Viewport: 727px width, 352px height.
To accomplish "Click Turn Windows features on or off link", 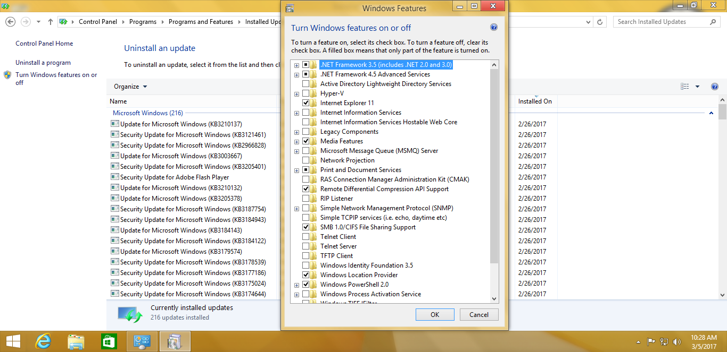I will pyautogui.click(x=56, y=79).
